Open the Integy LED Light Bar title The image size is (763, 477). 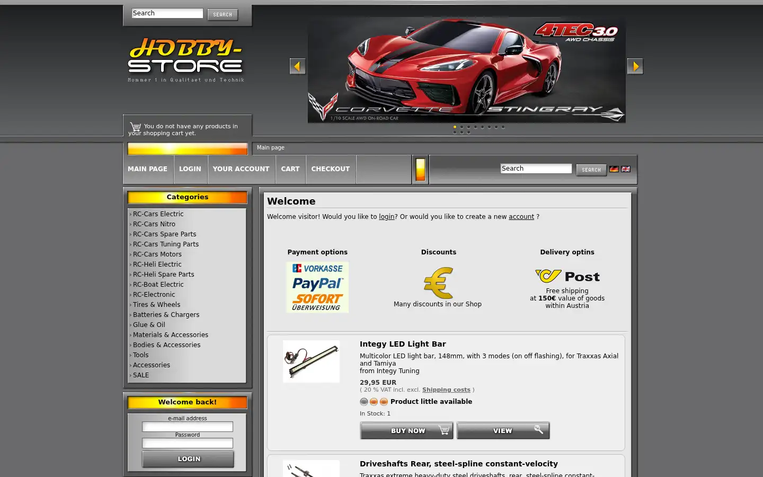coord(403,344)
